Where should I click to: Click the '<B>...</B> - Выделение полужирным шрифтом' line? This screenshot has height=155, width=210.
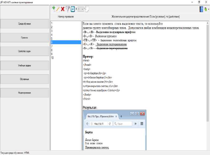tap(109, 32)
